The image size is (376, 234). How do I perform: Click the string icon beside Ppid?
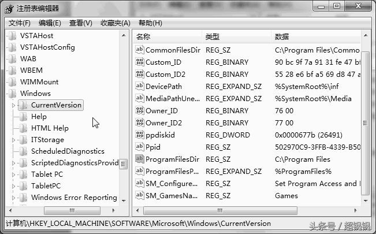tap(140, 147)
